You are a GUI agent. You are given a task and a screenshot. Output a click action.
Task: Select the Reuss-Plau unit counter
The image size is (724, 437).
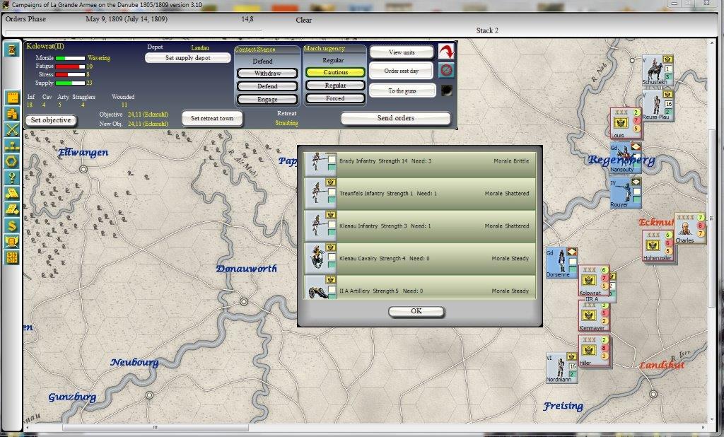658,105
